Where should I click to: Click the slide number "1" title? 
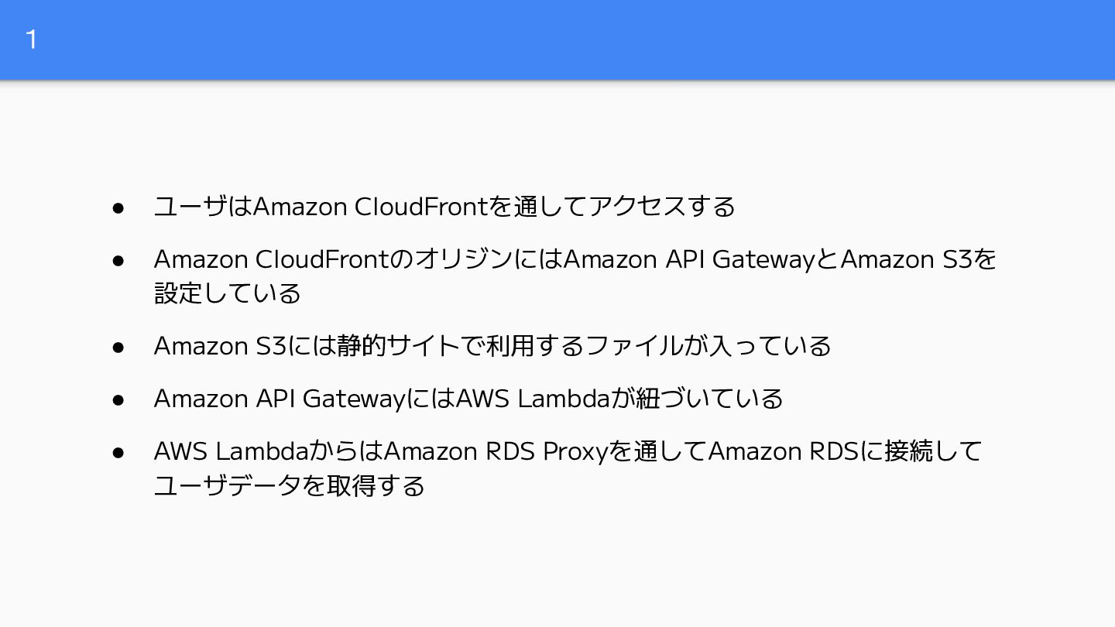pyautogui.click(x=31, y=39)
